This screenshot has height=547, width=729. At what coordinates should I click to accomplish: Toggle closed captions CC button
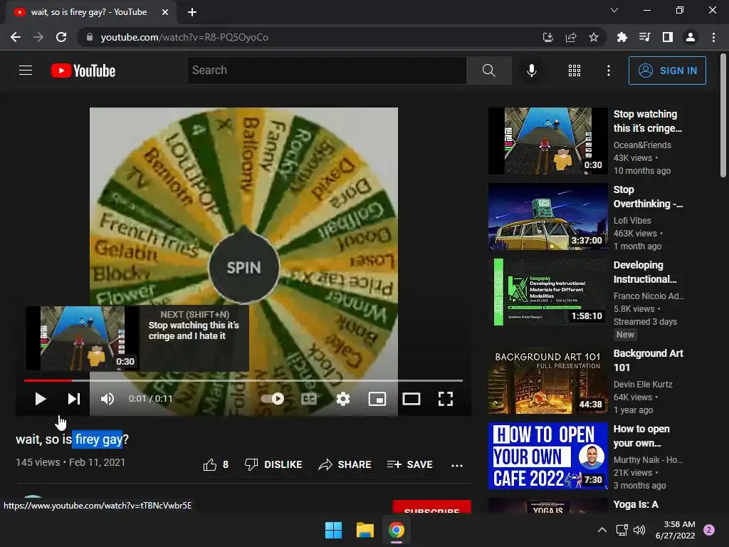tap(309, 399)
